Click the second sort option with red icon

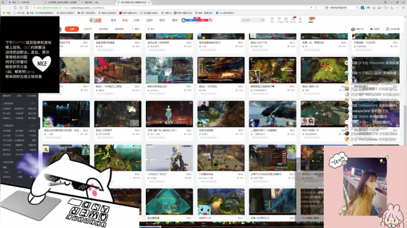point(375,29)
